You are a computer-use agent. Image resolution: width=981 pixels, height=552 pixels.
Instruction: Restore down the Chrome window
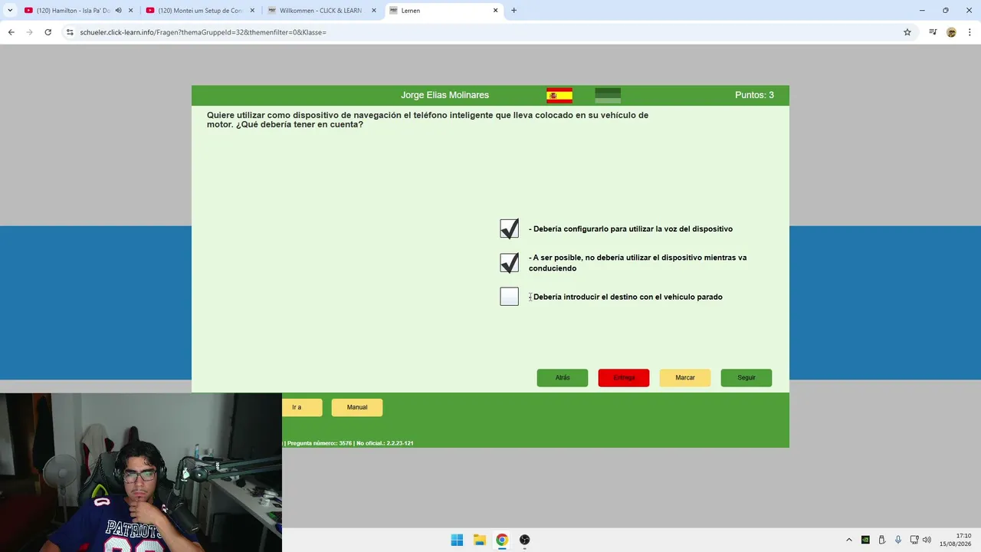point(945,11)
